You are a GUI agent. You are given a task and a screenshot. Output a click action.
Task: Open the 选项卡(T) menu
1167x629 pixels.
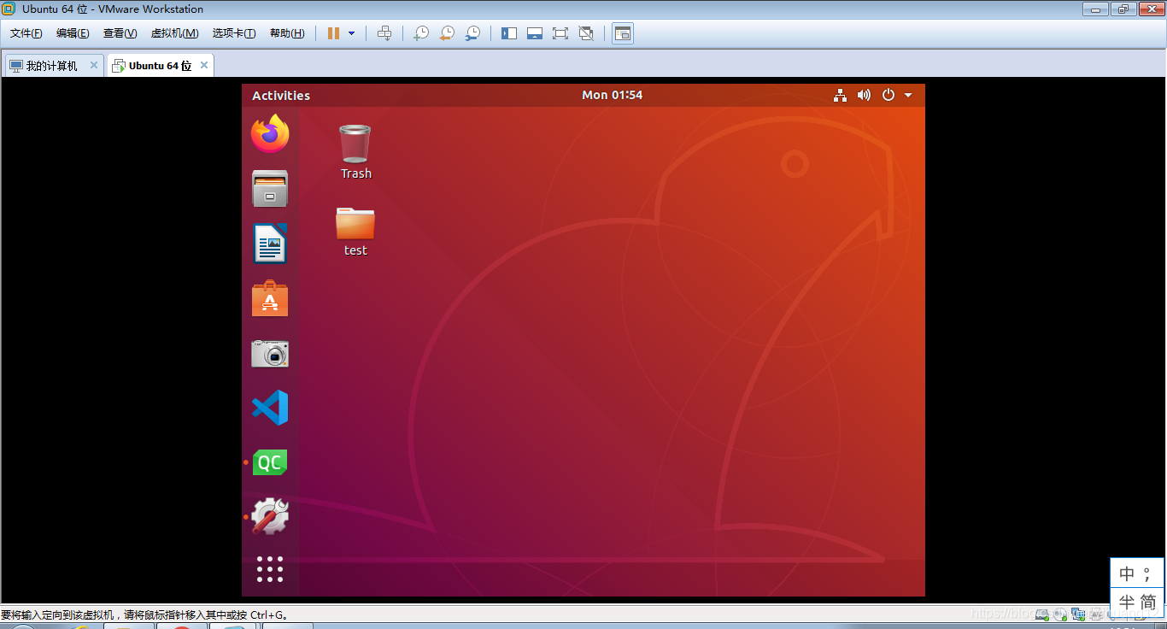coord(234,33)
